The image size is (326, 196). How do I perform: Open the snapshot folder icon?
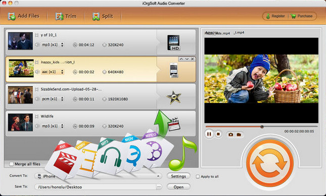[239, 135]
